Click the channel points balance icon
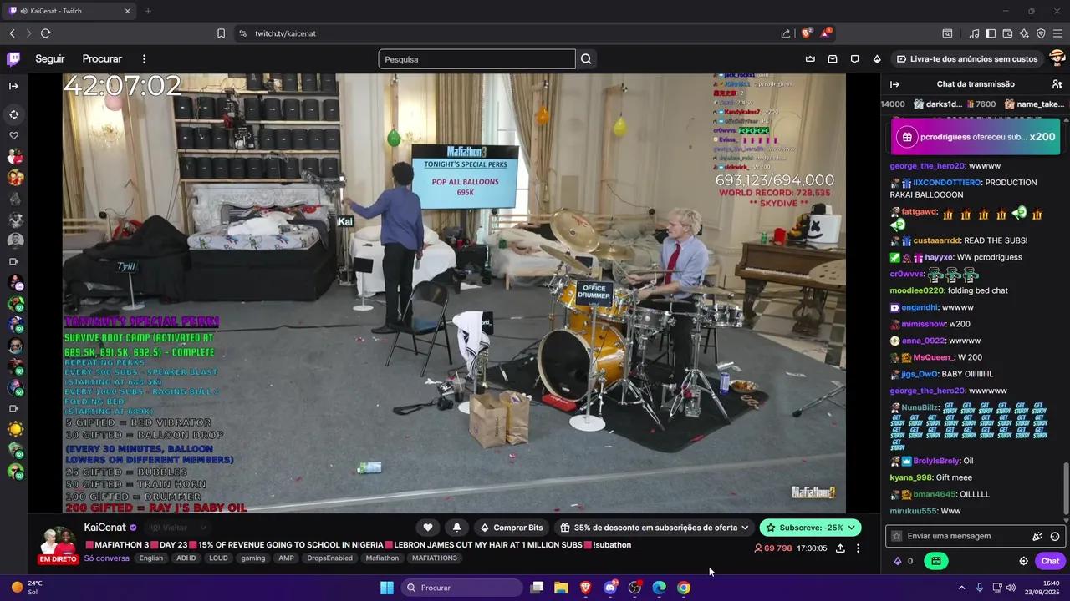Screen dimensions: 1070x601 904,561
